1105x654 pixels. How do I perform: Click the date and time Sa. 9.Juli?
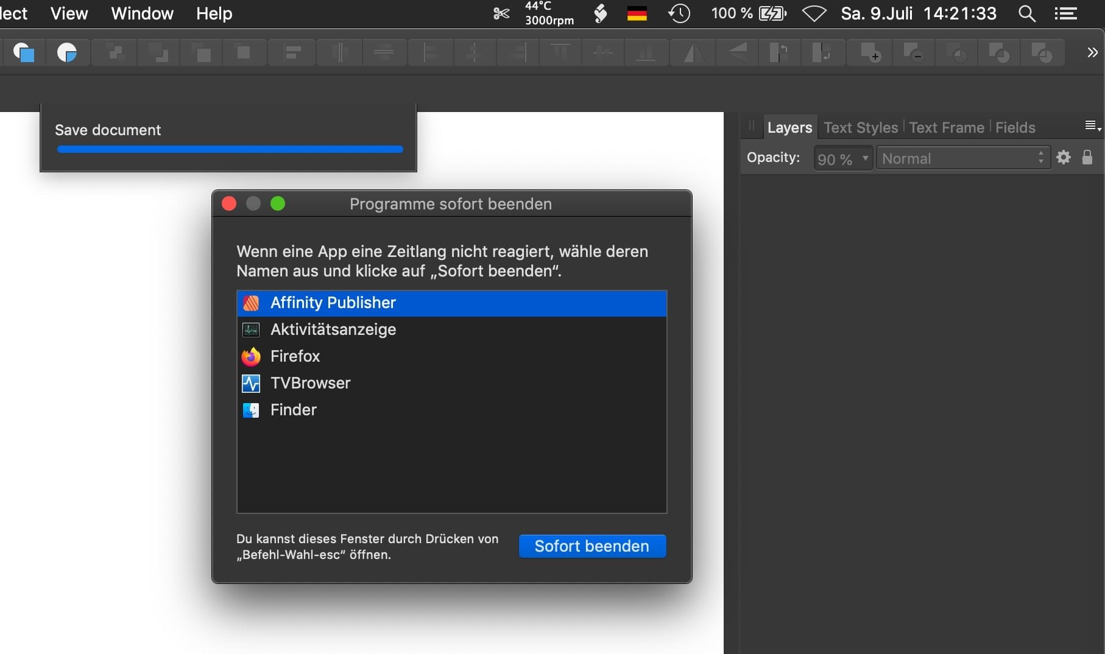click(919, 13)
